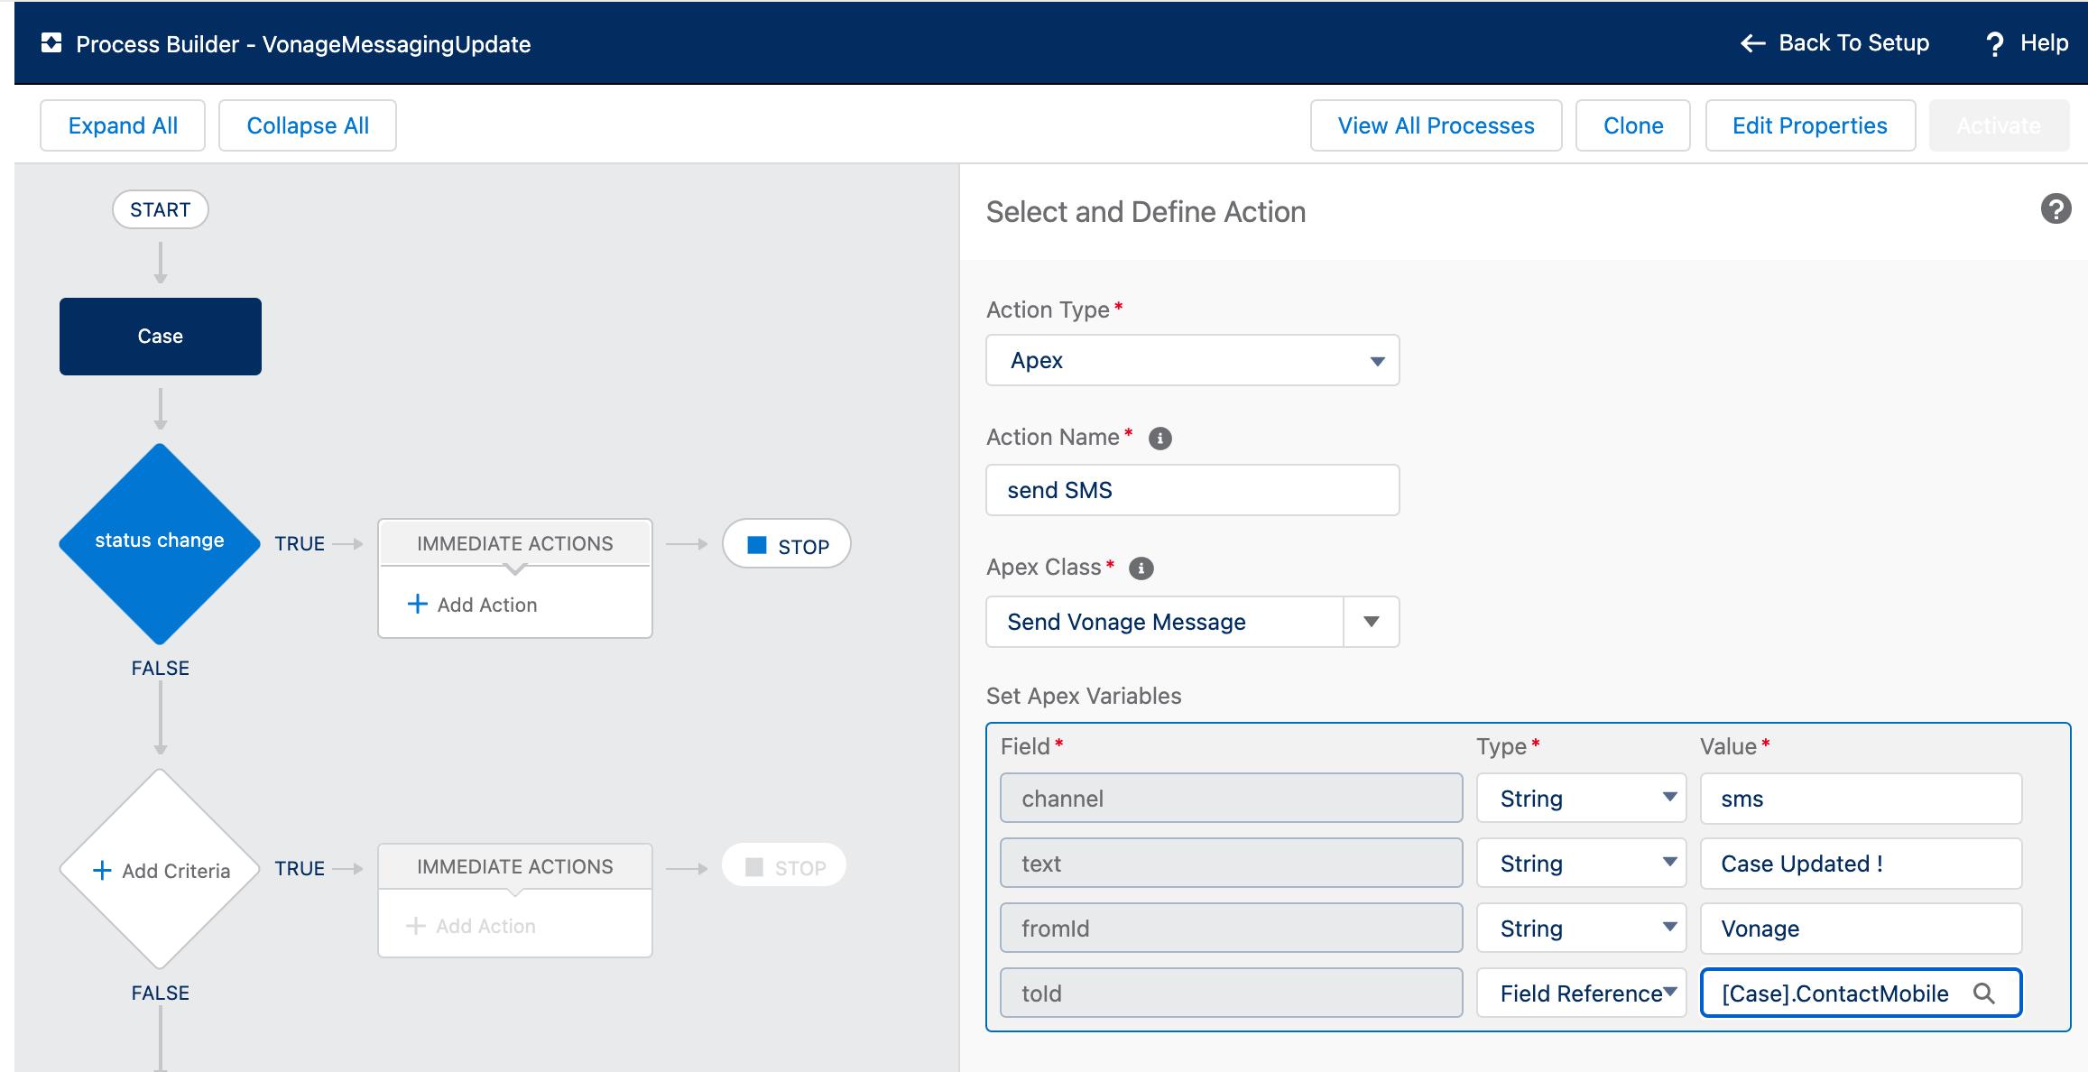Expand the second Immediate Actions header
This screenshot has width=2088, height=1072.
point(514,866)
